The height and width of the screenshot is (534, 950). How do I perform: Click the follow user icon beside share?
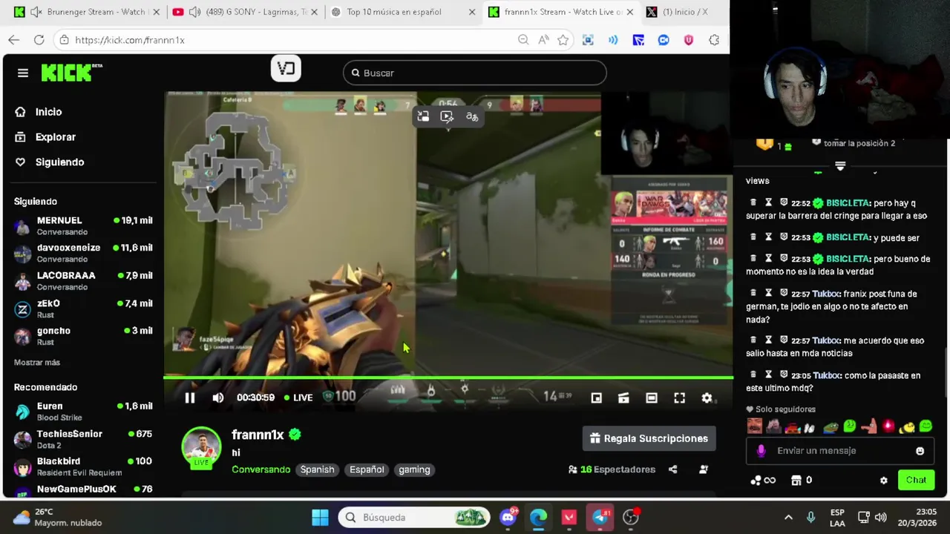coord(704,469)
